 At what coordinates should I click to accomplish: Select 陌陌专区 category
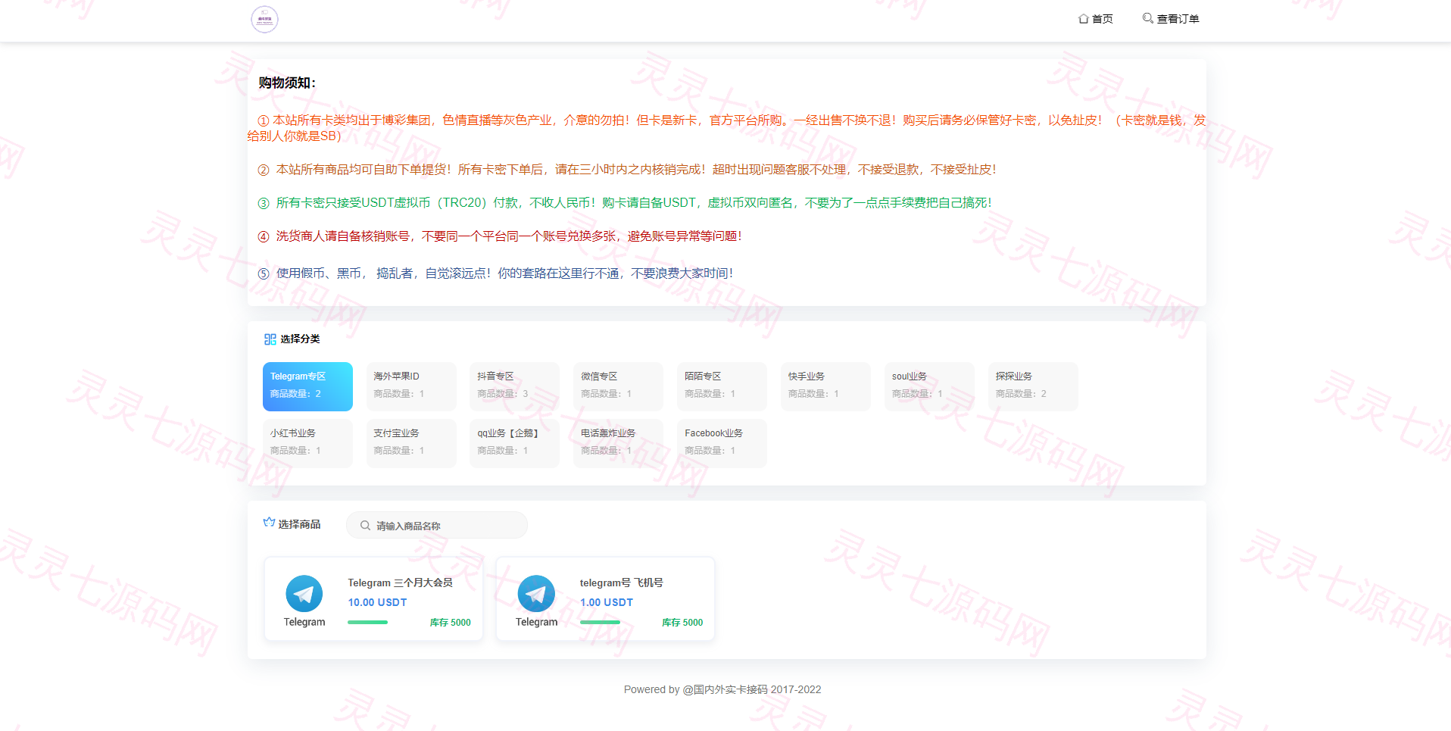coord(722,386)
